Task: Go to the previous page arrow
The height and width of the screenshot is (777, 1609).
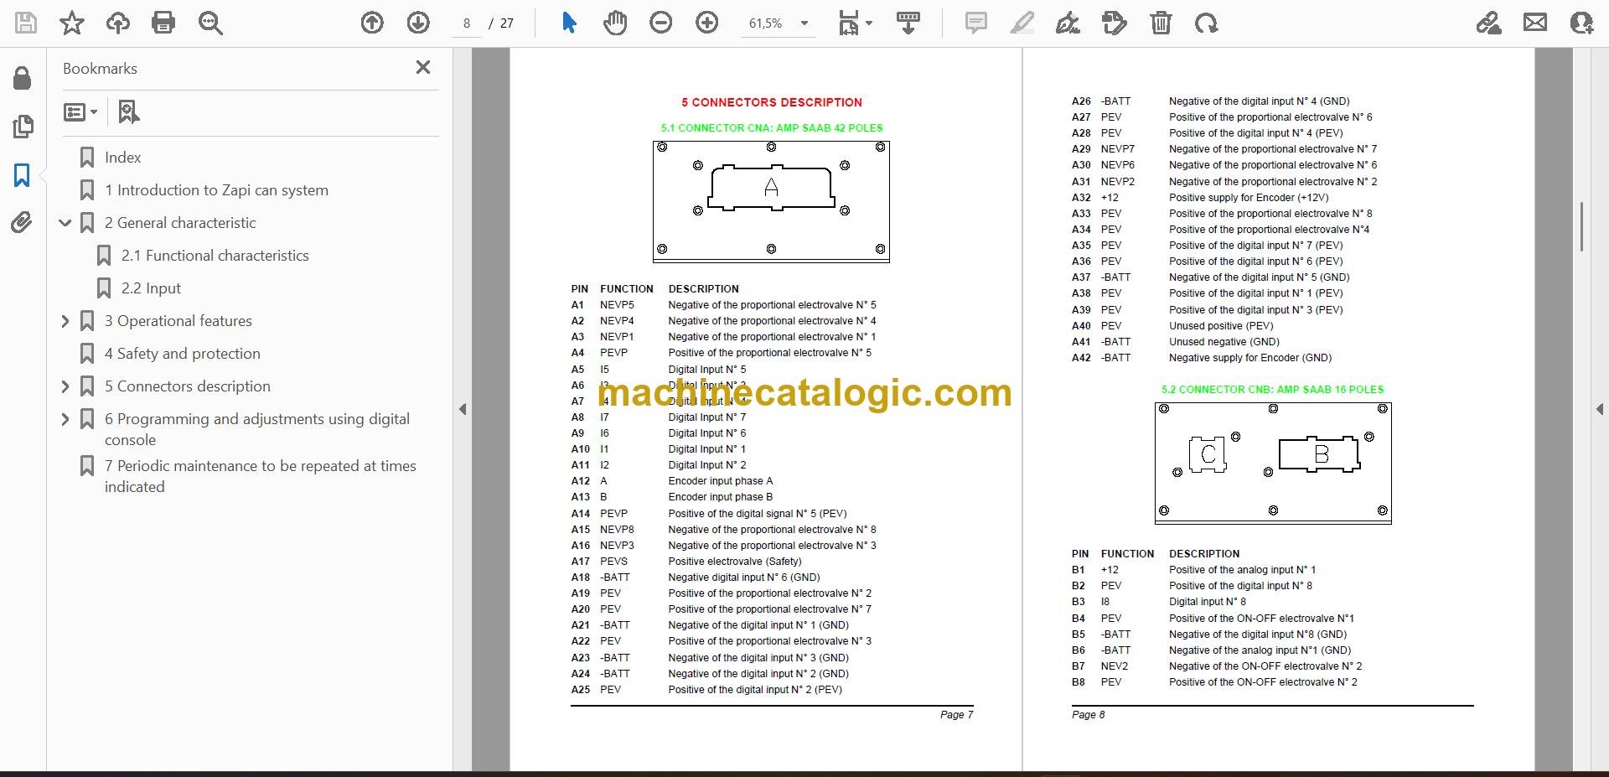Action: click(372, 23)
